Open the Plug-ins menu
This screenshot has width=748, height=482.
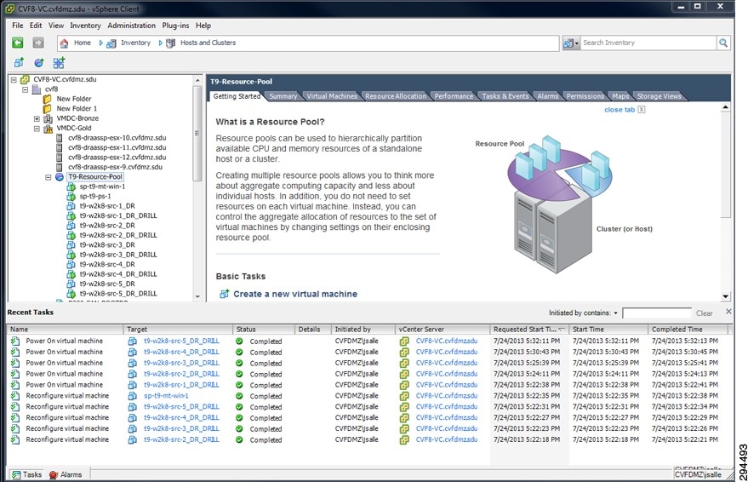[x=175, y=26]
